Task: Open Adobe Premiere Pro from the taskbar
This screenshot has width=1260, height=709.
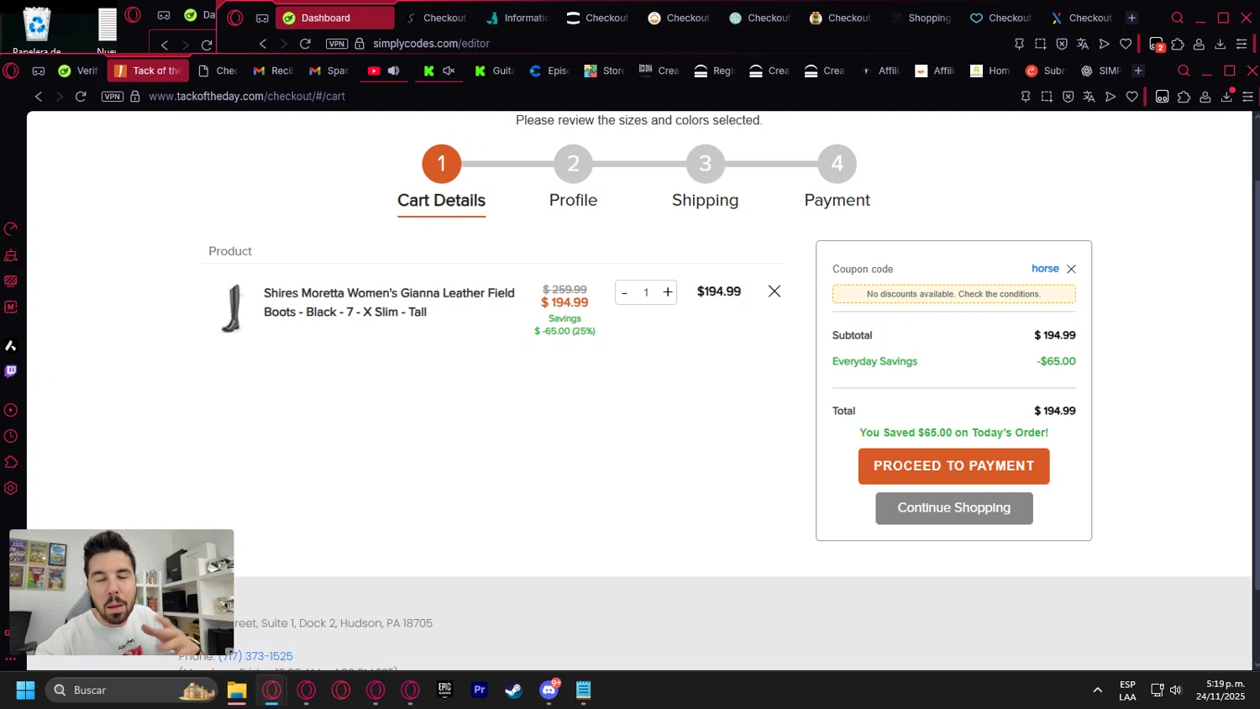Action: pyautogui.click(x=479, y=690)
